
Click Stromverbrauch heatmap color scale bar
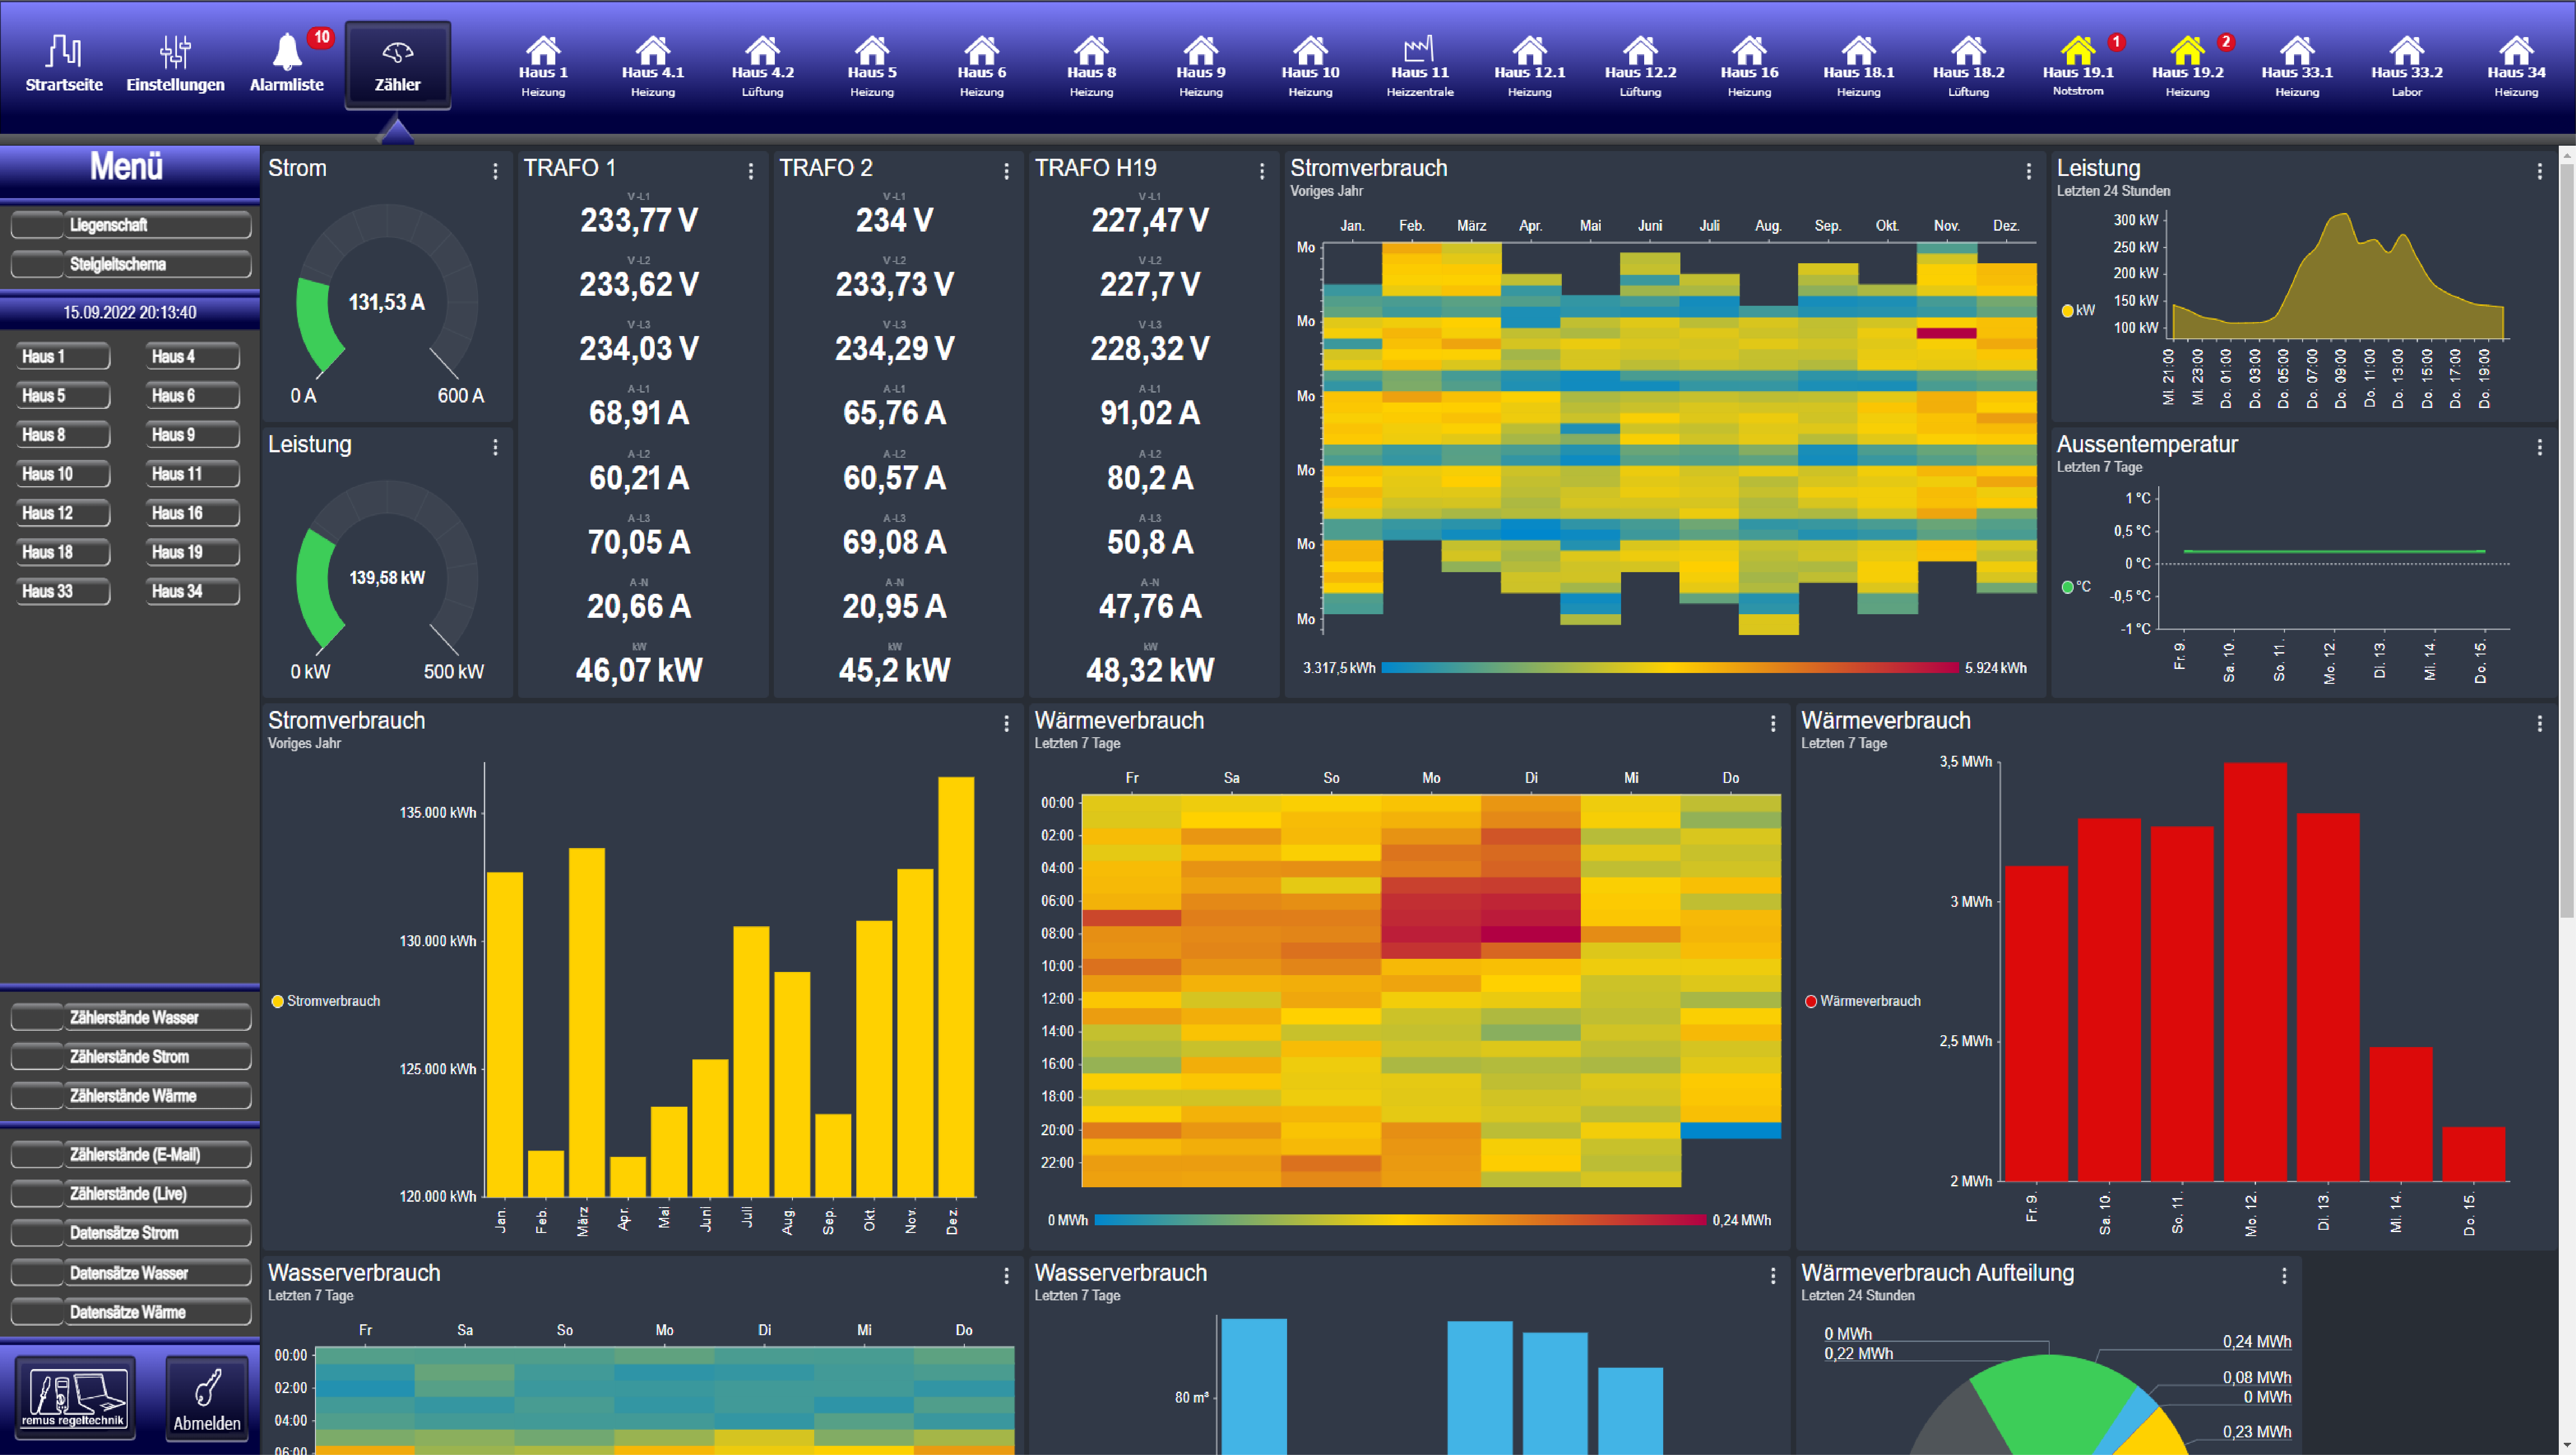(x=1669, y=668)
